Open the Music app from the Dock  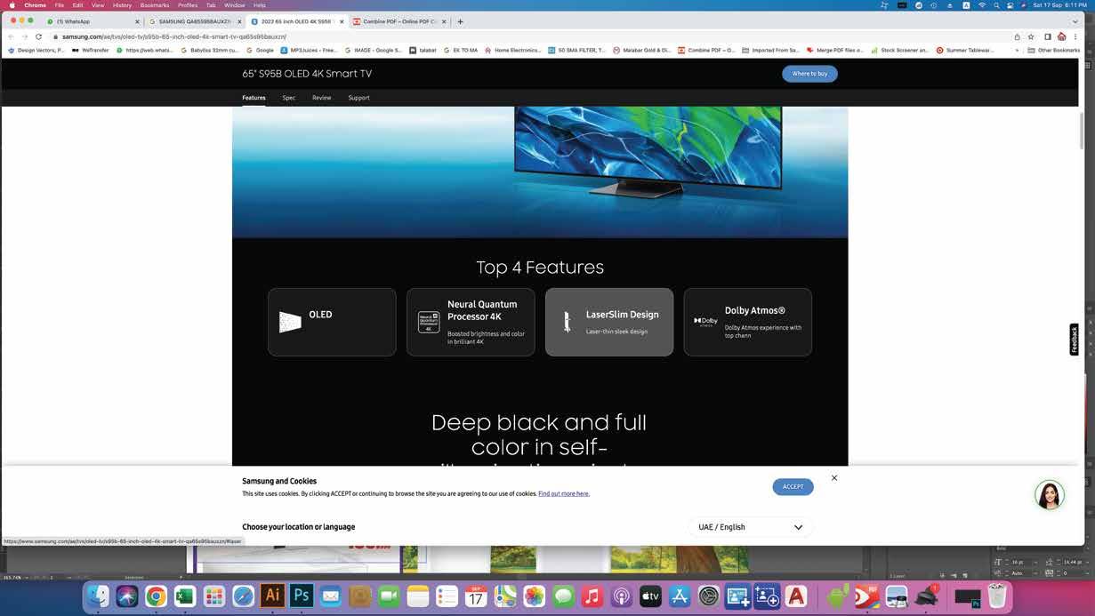pyautogui.click(x=592, y=596)
